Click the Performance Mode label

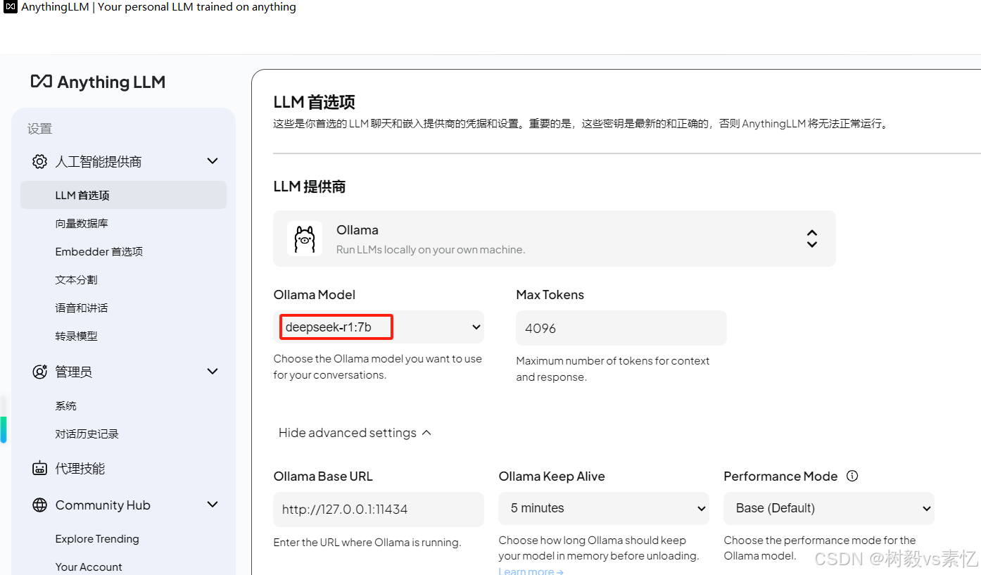[x=780, y=476]
